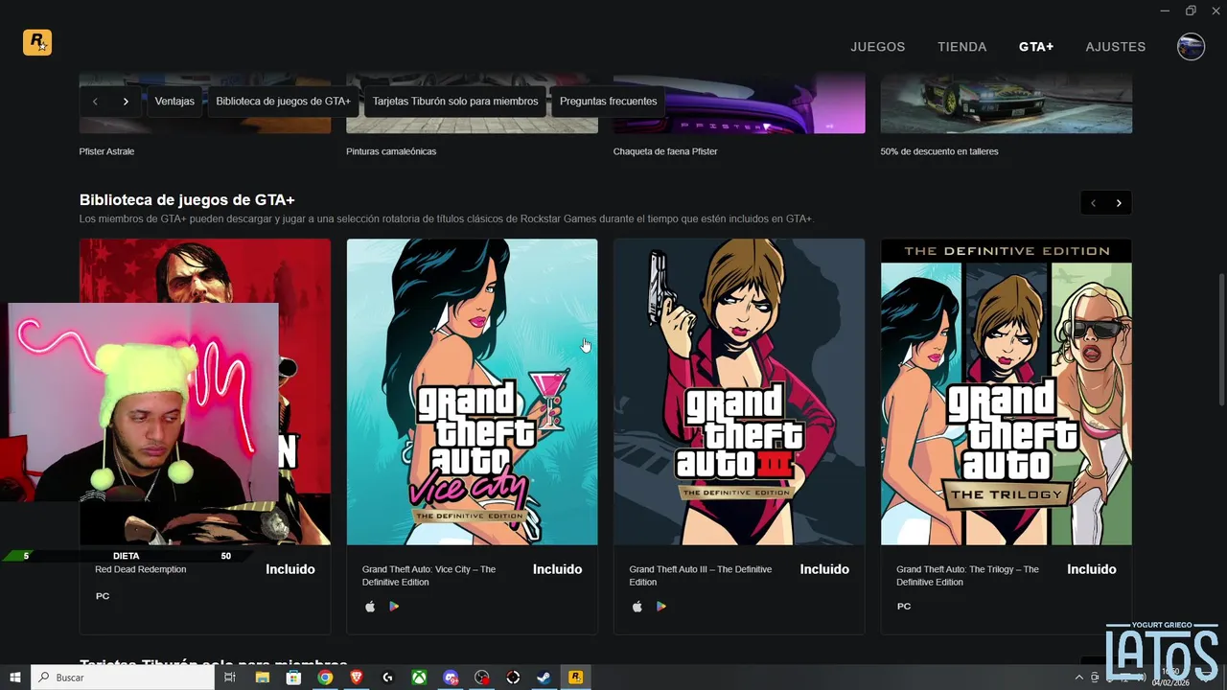
Task: Select the GTA+ tab
Action: click(1036, 46)
